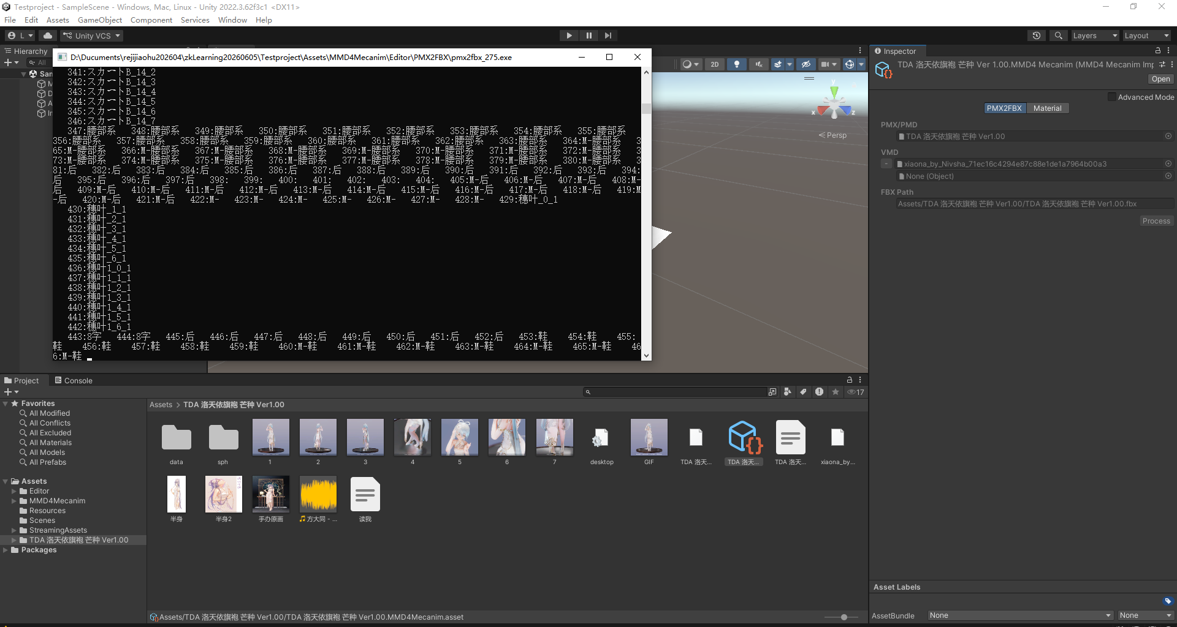Open scene camera settings dropdown
Viewport: 1177px width, 627px height.
tap(828, 64)
